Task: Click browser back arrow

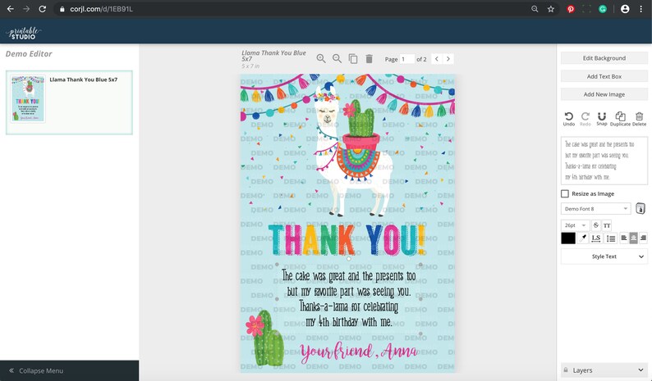Action: coord(11,9)
